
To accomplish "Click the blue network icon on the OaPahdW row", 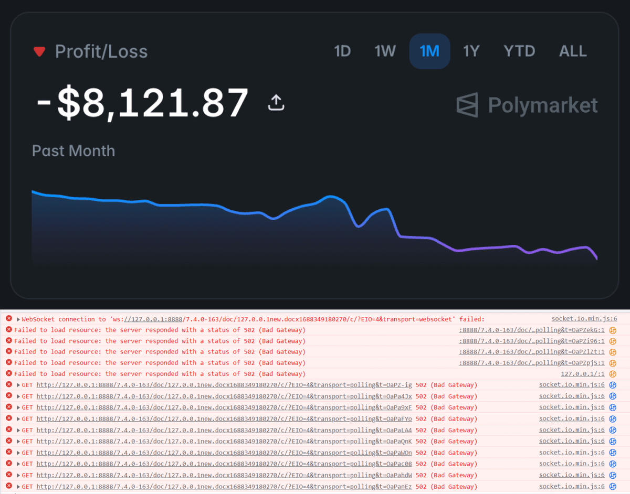I will (612, 475).
